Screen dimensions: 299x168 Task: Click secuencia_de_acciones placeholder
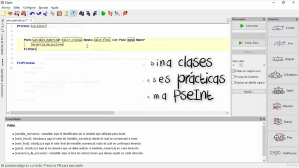pos(47,44)
